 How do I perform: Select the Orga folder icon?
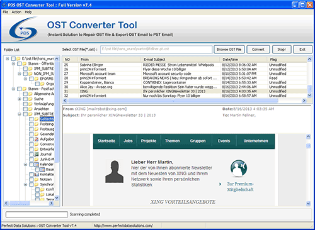[42, 84]
